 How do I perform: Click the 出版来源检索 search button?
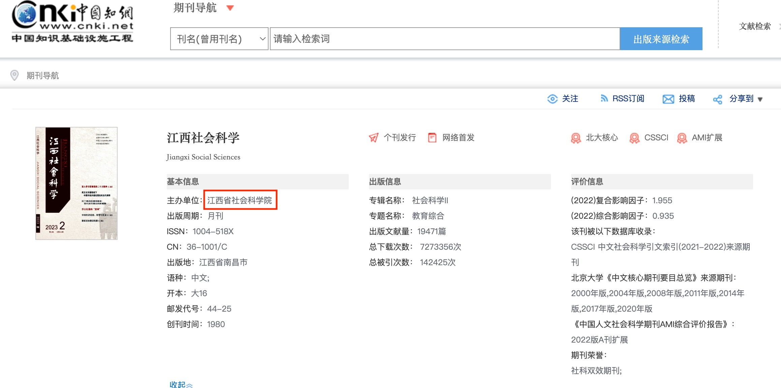pos(661,39)
